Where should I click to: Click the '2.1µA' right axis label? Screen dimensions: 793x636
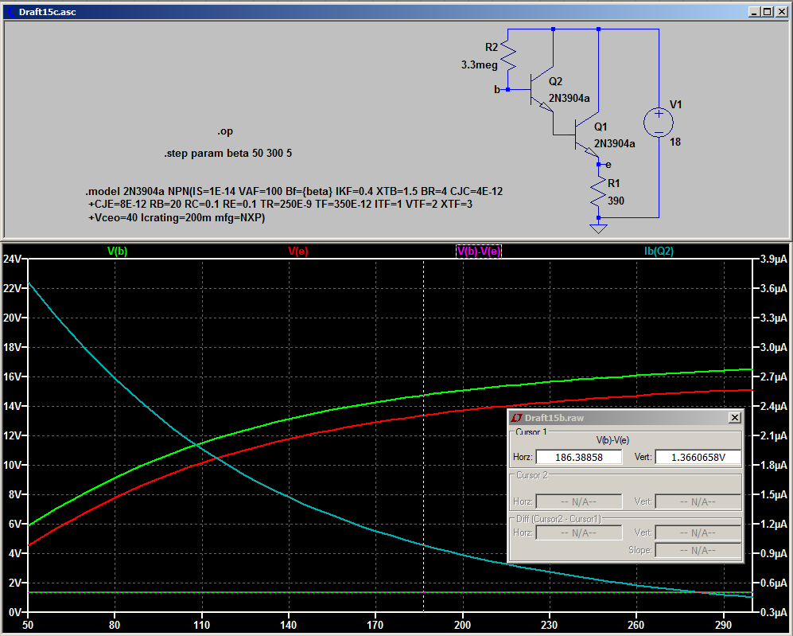[x=774, y=435]
